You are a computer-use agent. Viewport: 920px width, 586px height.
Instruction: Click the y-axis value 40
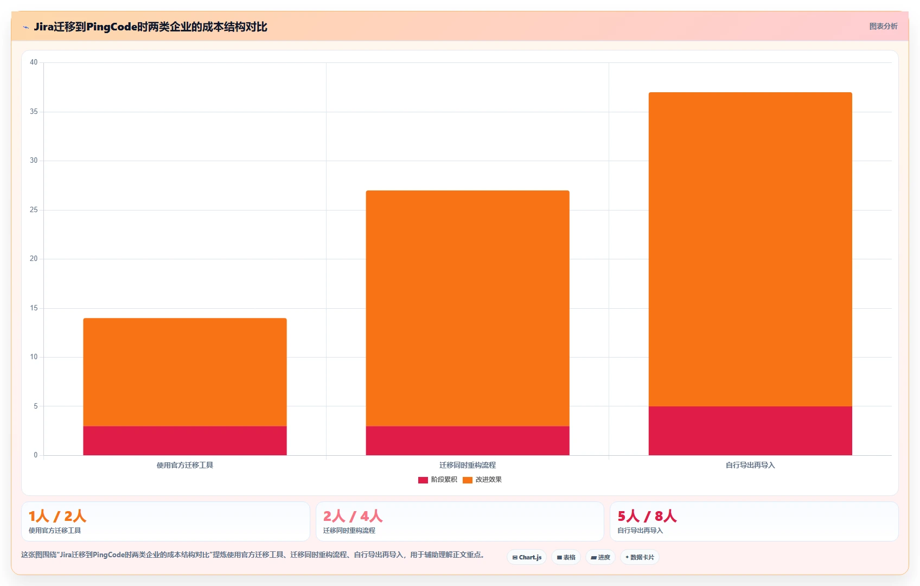pyautogui.click(x=34, y=62)
